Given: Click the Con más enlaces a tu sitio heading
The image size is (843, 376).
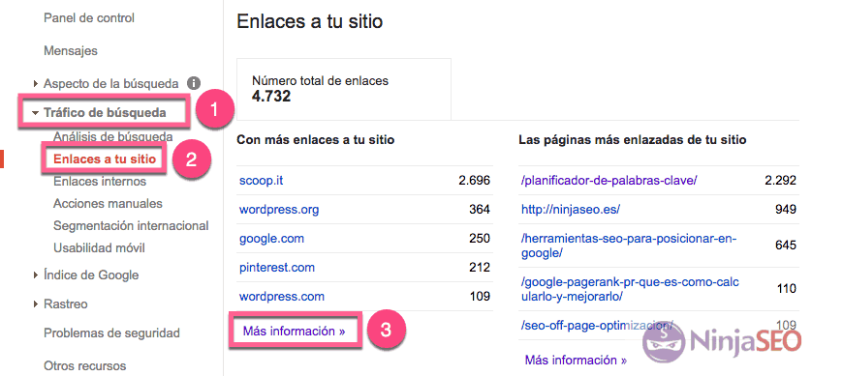Looking at the screenshot, I should tap(316, 140).
